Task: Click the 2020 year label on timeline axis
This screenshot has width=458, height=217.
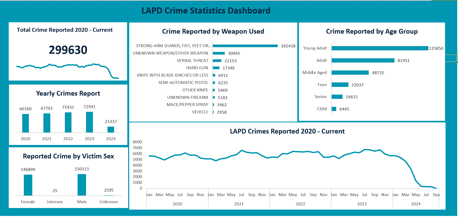Action: 177,204
